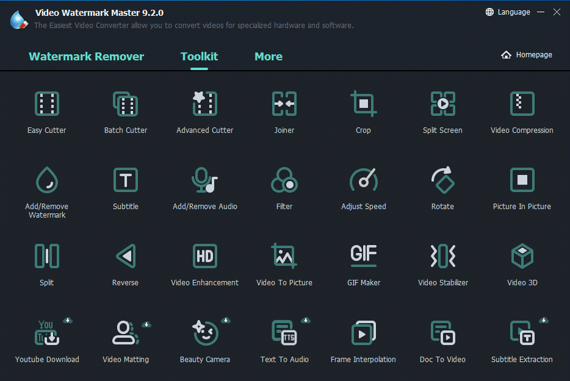The image size is (570, 381).
Task: Switch to the More tab
Action: (268, 57)
